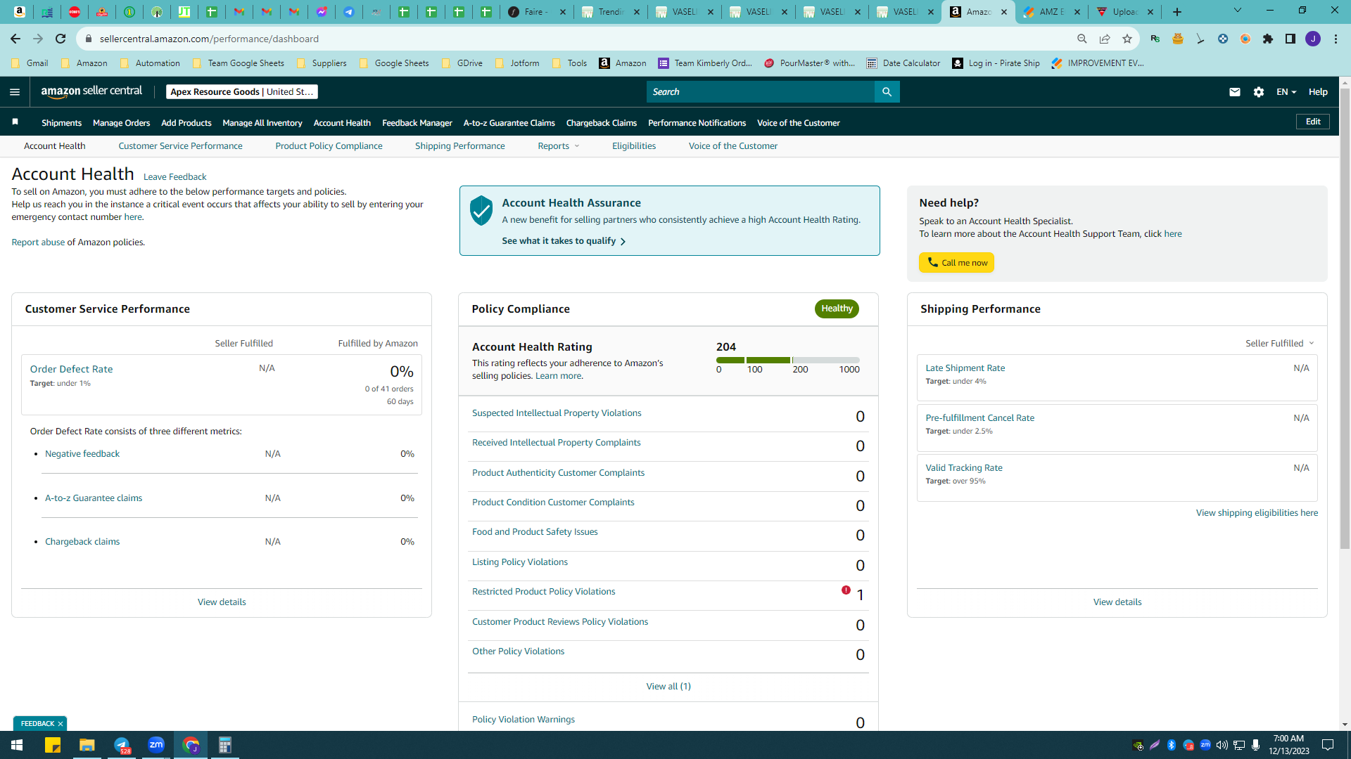This screenshot has height=759, width=1351.
Task: Switch to the AMZ browser tab
Action: point(1052,12)
